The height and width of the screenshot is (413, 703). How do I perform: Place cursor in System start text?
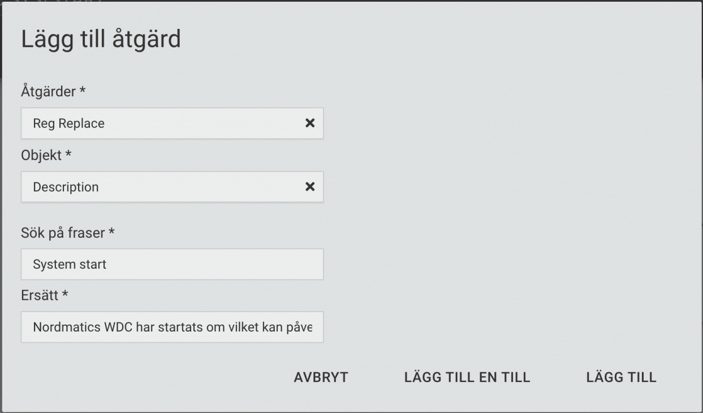pyautogui.click(x=70, y=264)
